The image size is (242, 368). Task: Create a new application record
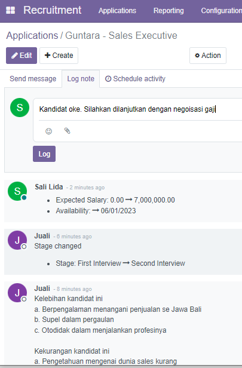coord(59,56)
